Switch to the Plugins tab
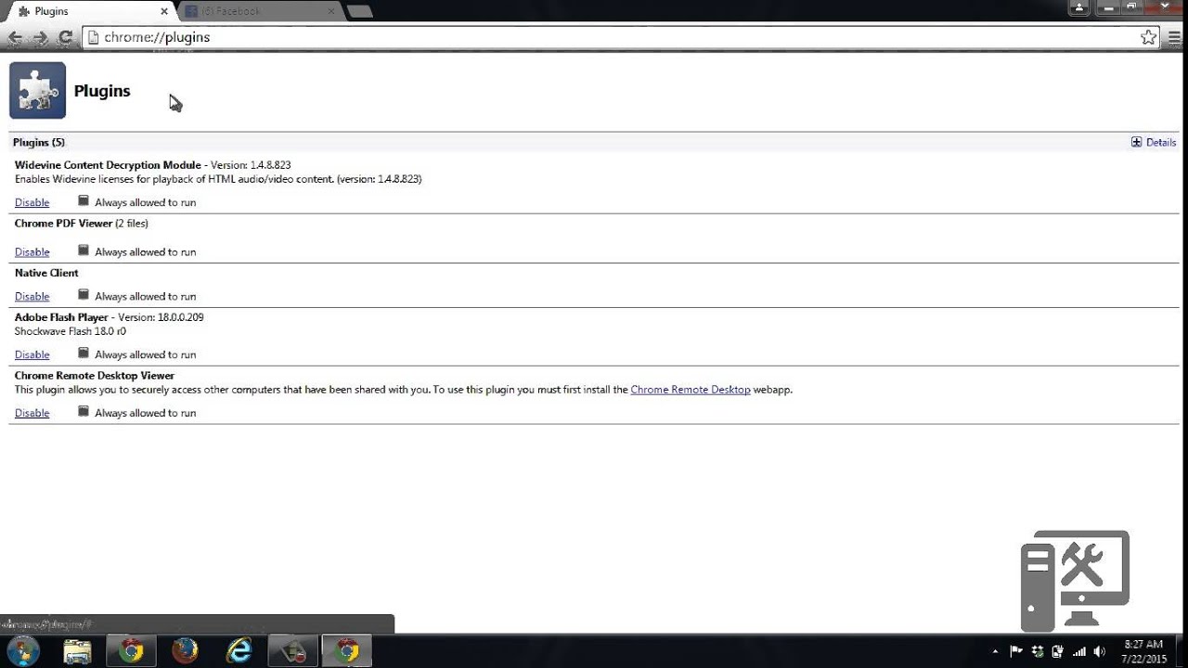 88,11
